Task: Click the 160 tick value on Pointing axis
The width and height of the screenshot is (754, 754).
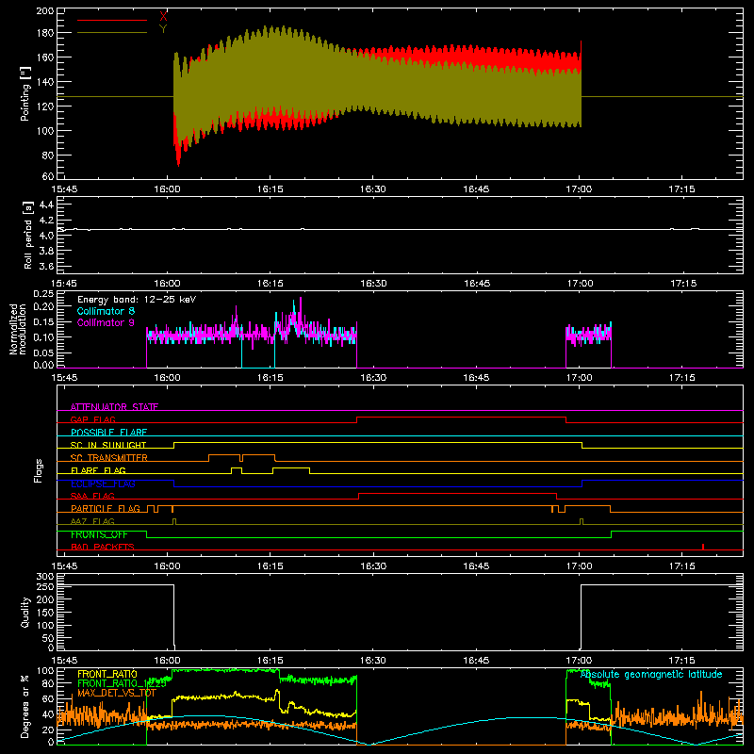Action: pyautogui.click(x=45, y=57)
